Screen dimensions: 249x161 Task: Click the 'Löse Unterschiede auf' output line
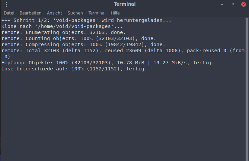tap(74, 69)
